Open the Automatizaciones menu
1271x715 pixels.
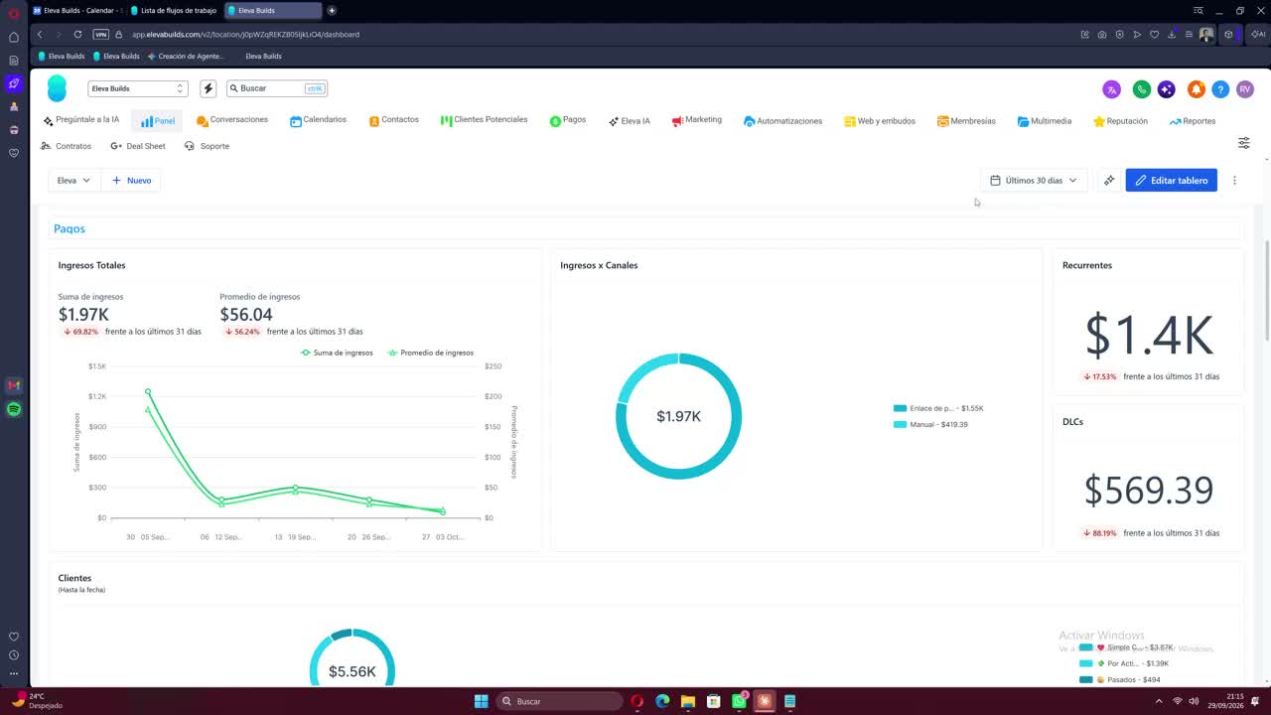(x=782, y=121)
